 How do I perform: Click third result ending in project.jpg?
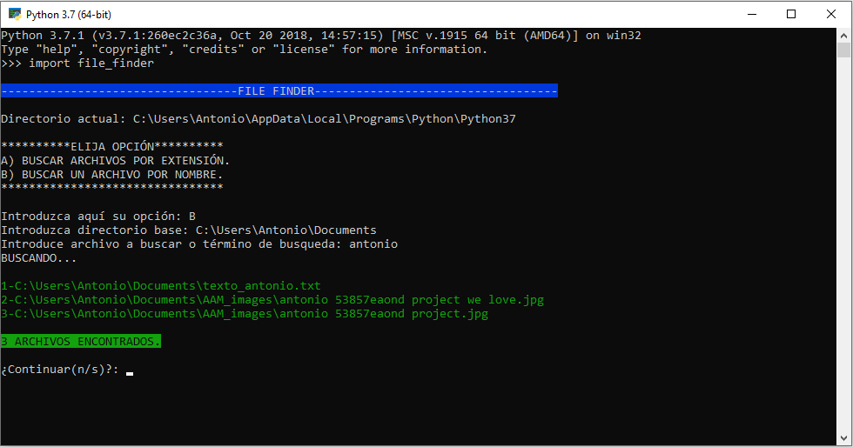pos(245,314)
